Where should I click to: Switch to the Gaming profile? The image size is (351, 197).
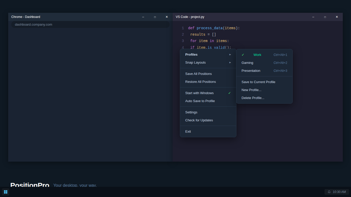264,63
